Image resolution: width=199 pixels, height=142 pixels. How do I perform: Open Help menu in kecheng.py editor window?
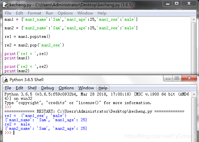pos(102,13)
